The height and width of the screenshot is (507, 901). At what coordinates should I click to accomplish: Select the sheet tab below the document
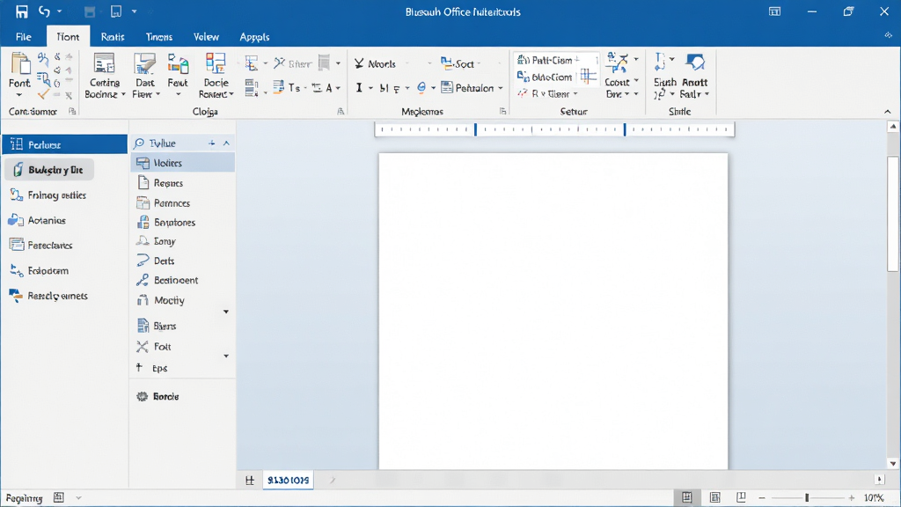288,480
